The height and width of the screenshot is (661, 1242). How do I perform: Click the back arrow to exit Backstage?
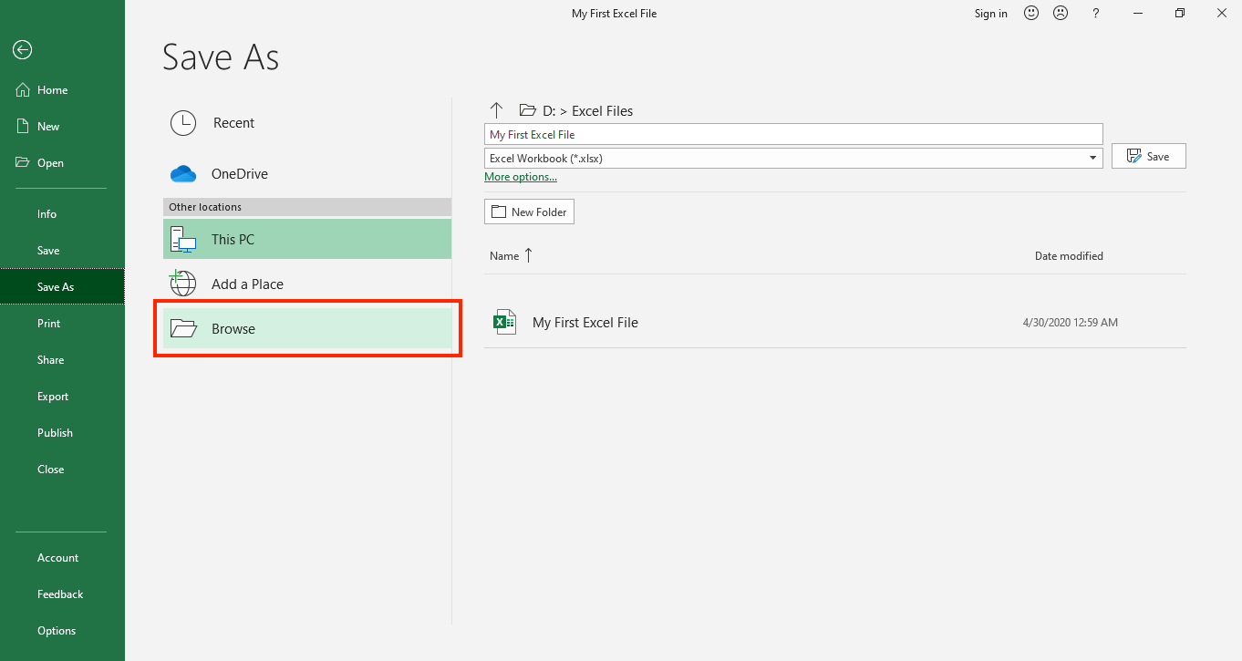pos(23,50)
